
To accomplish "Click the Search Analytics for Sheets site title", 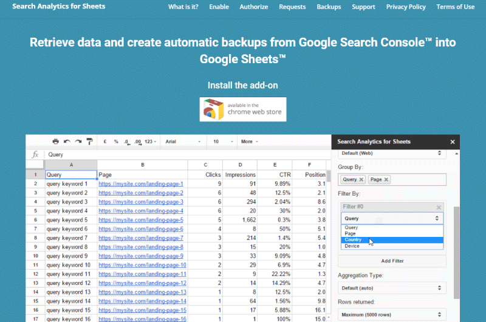I will [x=58, y=6].
